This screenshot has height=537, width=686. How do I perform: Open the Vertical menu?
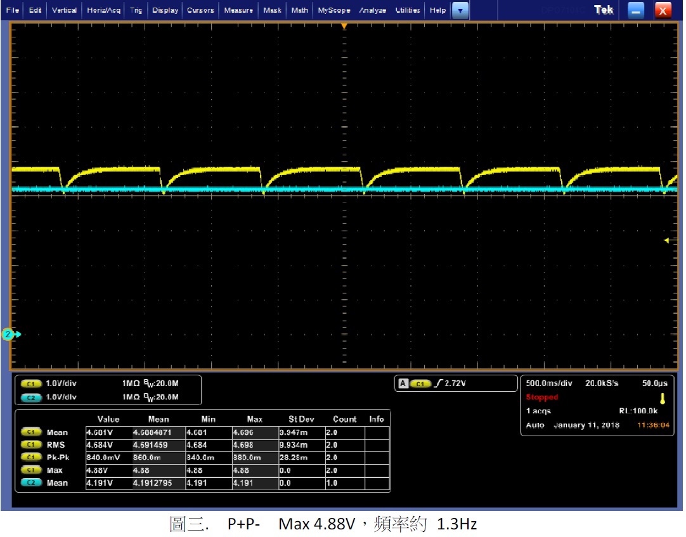click(64, 10)
